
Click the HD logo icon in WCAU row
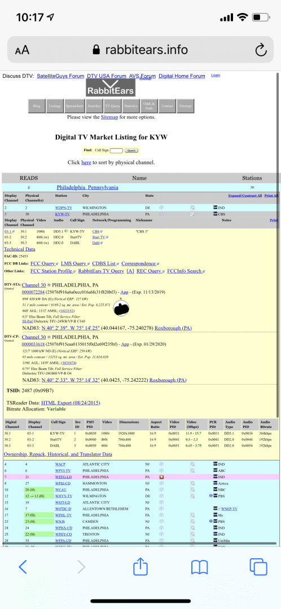216,489
